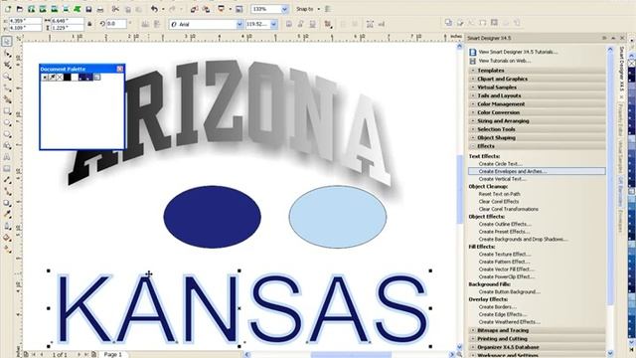Viewport: 636px width, 358px height.
Task: Click the Save floppy disk icon
Action: 88,9
